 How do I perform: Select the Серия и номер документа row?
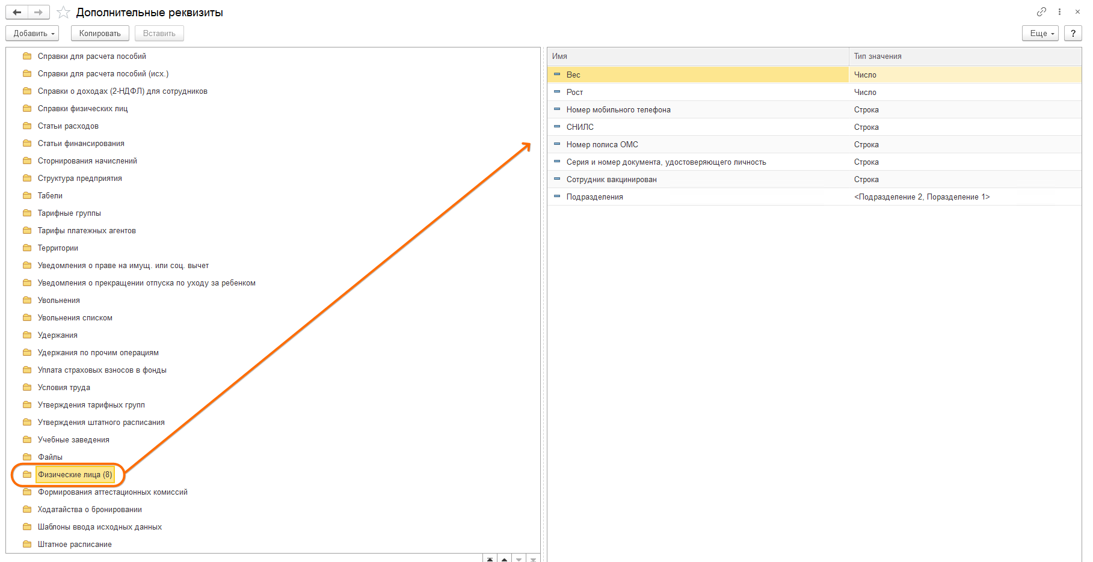coord(814,162)
